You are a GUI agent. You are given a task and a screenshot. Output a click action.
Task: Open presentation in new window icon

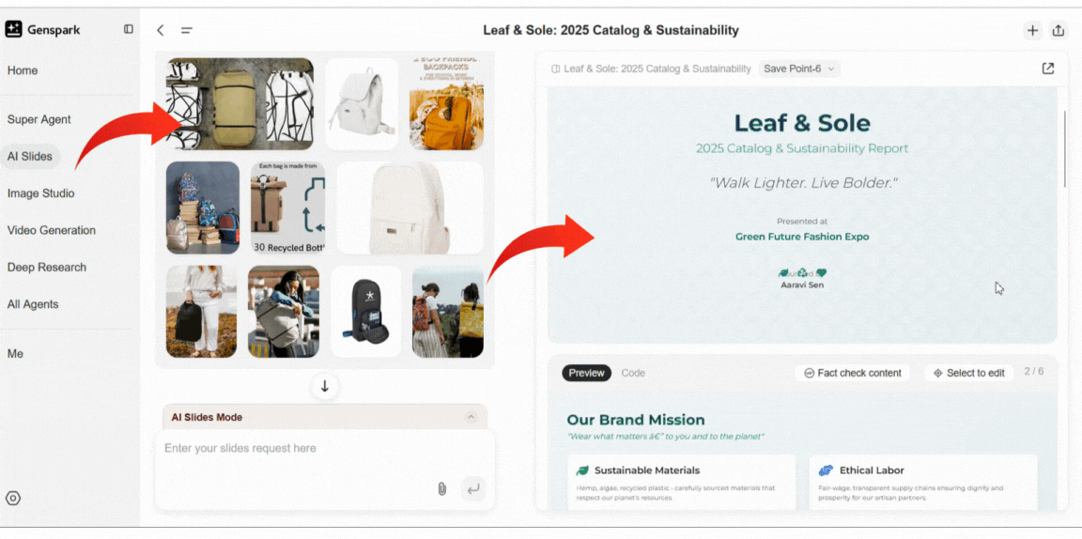(x=1047, y=69)
